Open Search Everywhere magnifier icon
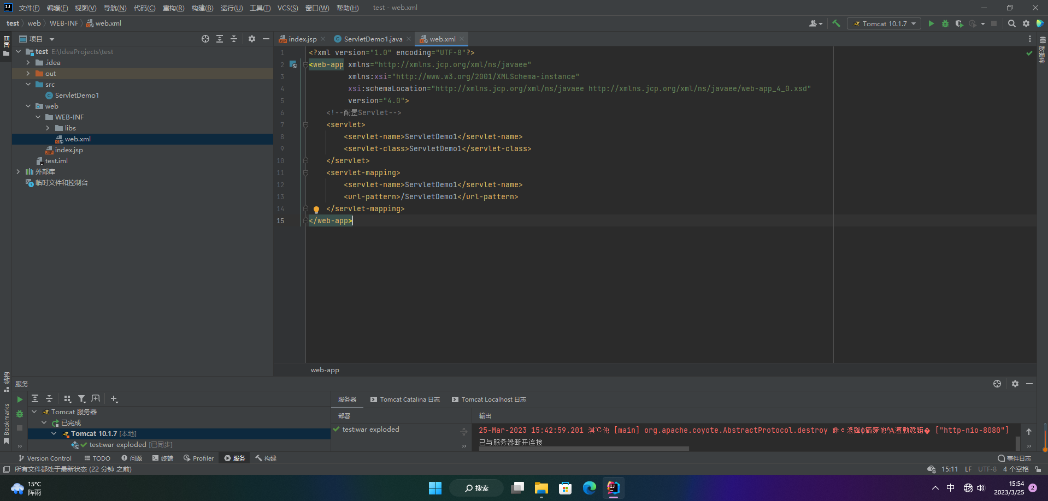Image resolution: width=1048 pixels, height=501 pixels. pyautogui.click(x=1012, y=23)
